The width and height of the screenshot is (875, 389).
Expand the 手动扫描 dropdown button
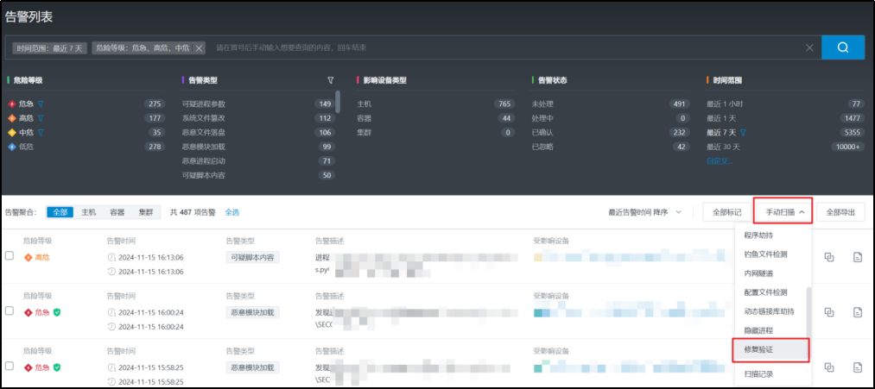pyautogui.click(x=783, y=211)
